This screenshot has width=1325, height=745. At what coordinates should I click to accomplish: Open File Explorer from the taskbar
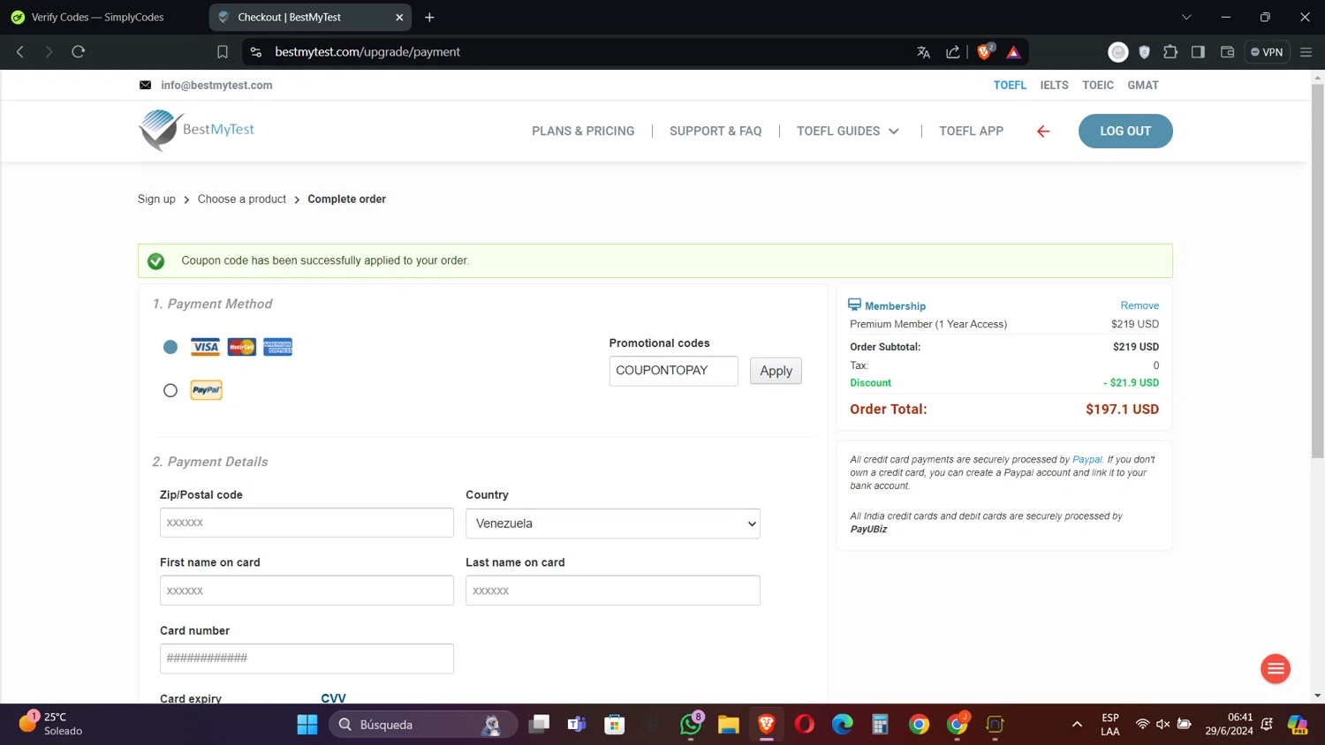coord(728,725)
